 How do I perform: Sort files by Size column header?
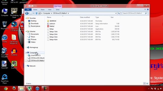coord(115,17)
